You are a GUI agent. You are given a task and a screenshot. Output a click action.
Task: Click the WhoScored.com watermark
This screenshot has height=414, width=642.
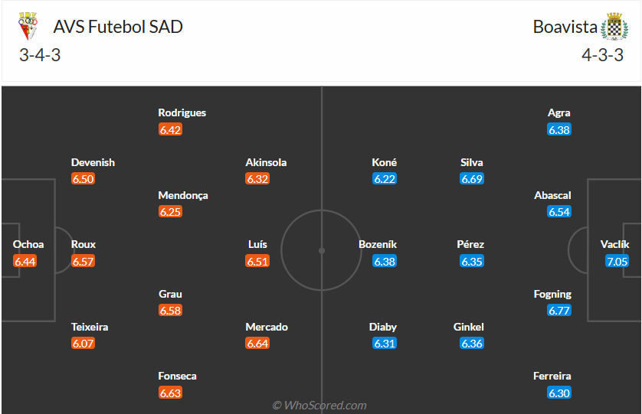tap(319, 406)
